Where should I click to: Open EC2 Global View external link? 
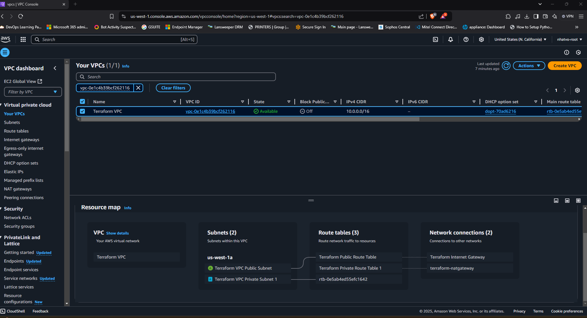[x=23, y=81]
